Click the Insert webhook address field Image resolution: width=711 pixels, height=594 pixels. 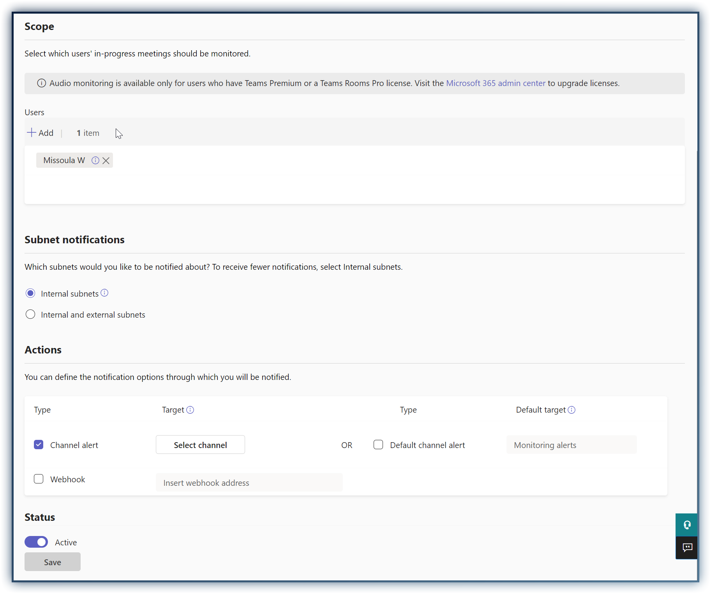(x=249, y=483)
